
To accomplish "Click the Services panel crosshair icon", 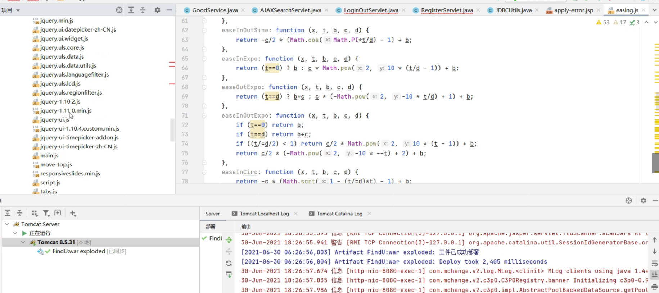I will click(x=629, y=201).
